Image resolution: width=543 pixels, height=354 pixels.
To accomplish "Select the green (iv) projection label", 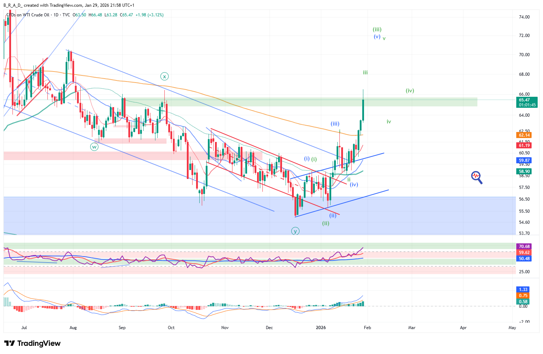I will pos(410,91).
